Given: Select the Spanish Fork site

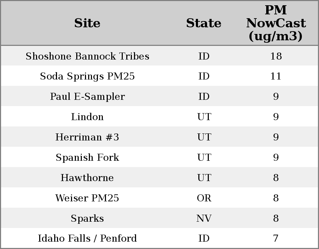Looking at the screenshot, I should point(87,158).
